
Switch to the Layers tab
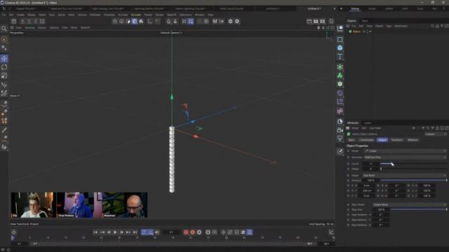[368, 123]
